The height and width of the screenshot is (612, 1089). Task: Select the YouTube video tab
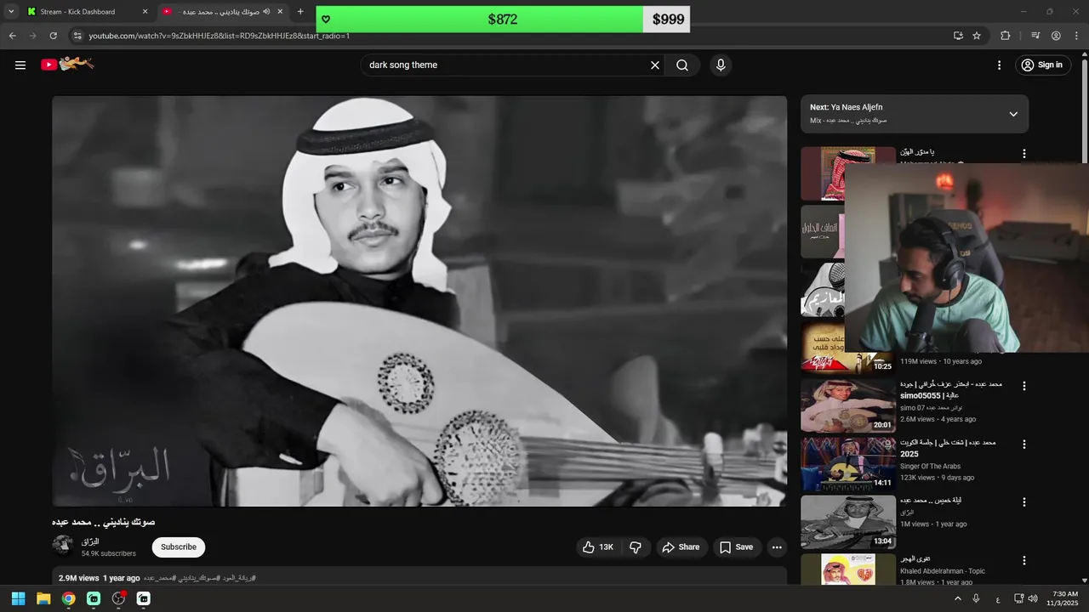pos(223,11)
